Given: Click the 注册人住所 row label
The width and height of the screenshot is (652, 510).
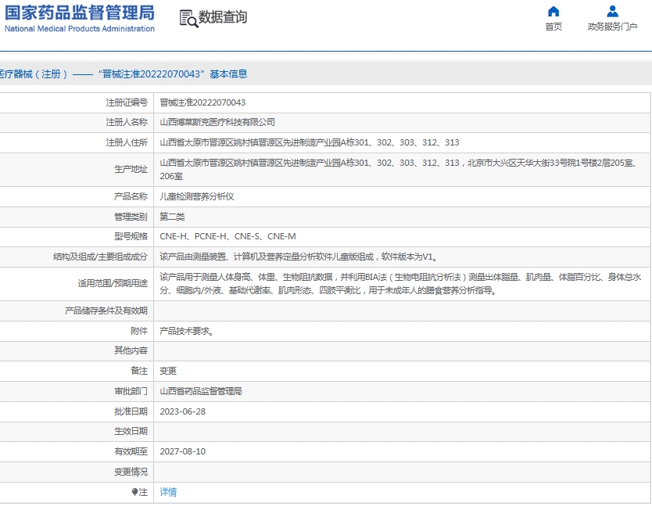Looking at the screenshot, I should tap(127, 142).
